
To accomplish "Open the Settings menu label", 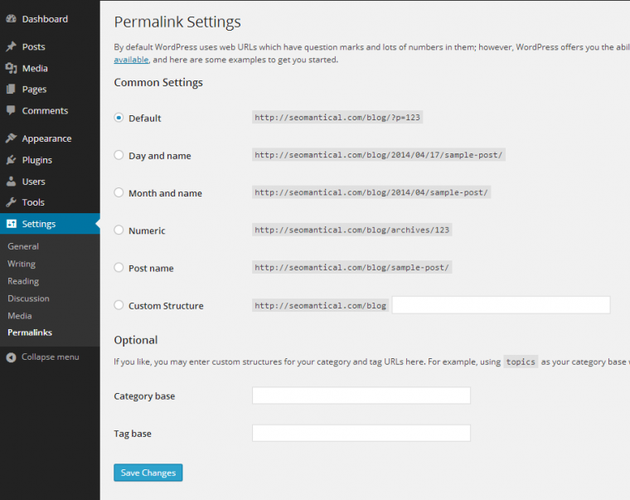I will [x=39, y=224].
